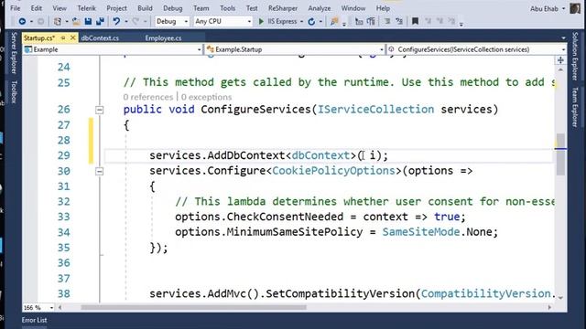Image resolution: width=586 pixels, height=329 pixels.
Task: Click the Comment Out selected lines icon
Action: (x=359, y=22)
